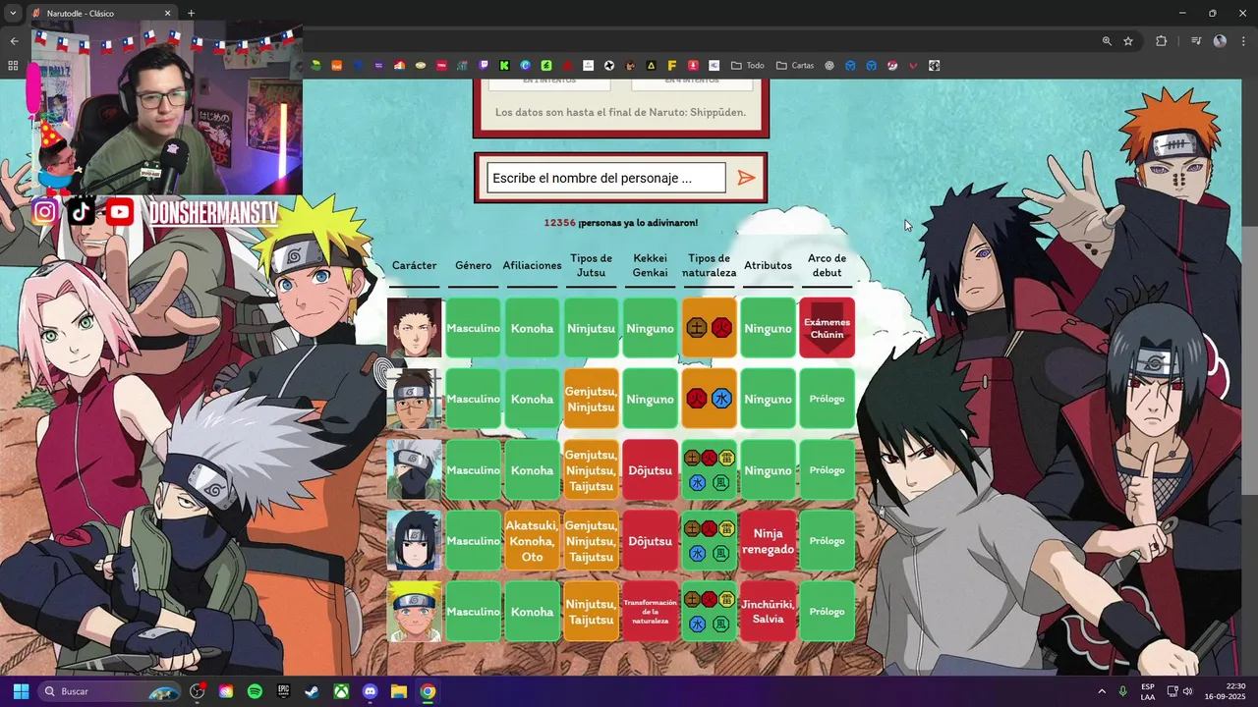Open Discord from the taskbar
This screenshot has width=1258, height=707.
click(x=370, y=691)
